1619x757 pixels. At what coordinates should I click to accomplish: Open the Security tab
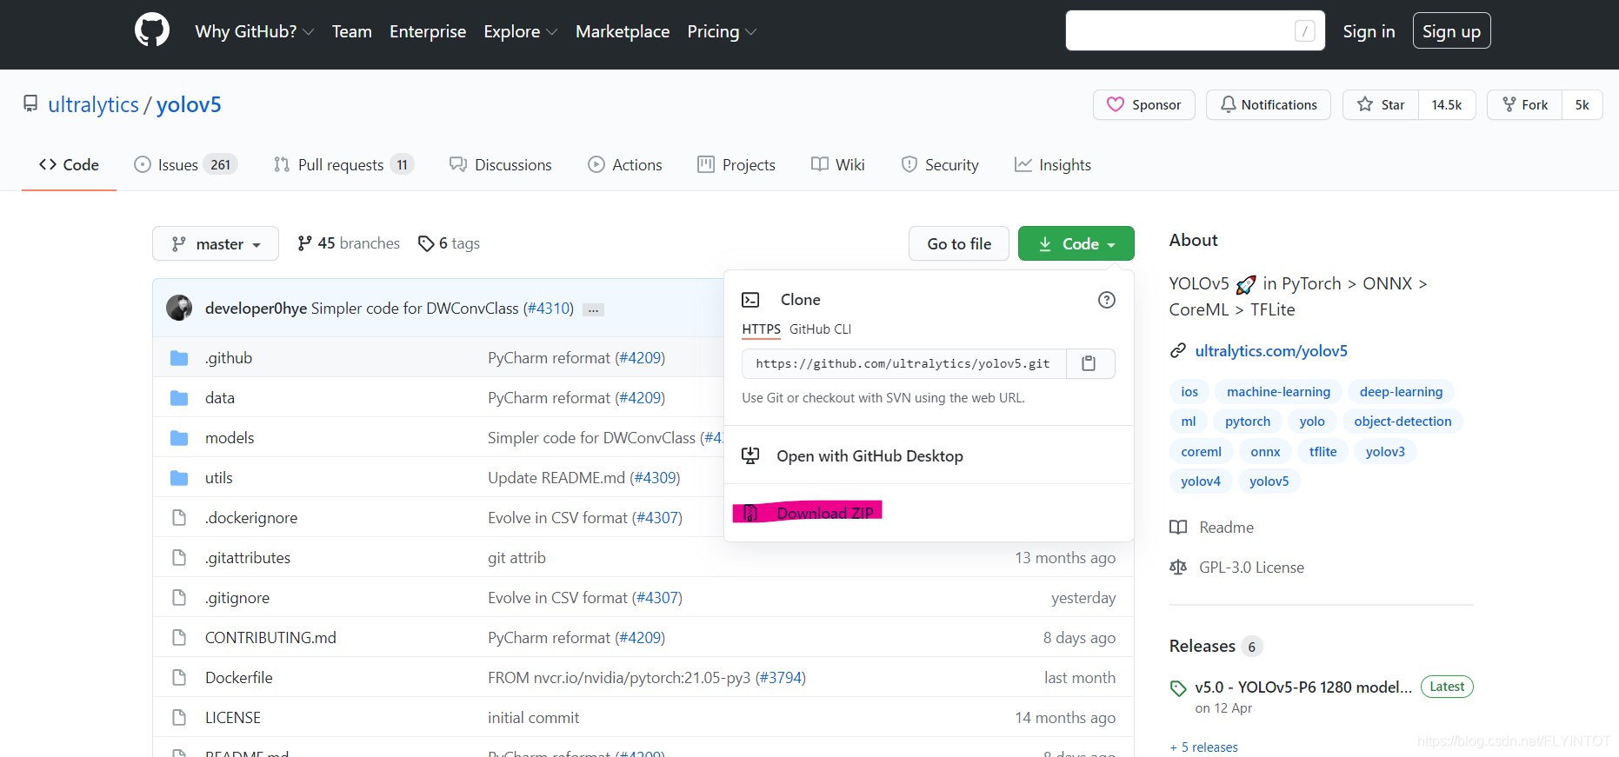tap(940, 164)
